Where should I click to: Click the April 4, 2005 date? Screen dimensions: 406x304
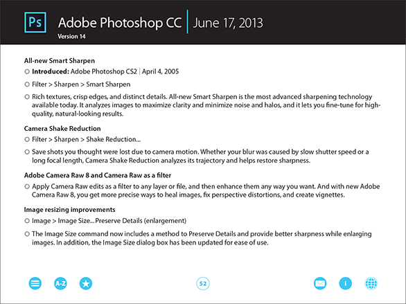160,71
